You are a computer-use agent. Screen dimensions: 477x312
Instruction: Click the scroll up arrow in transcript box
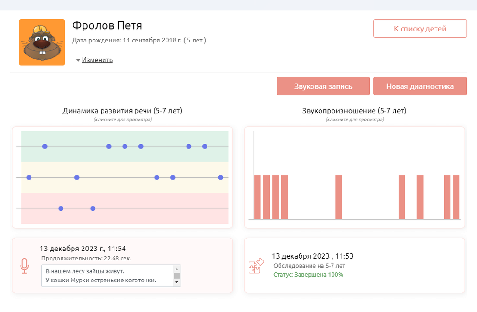[x=177, y=269]
